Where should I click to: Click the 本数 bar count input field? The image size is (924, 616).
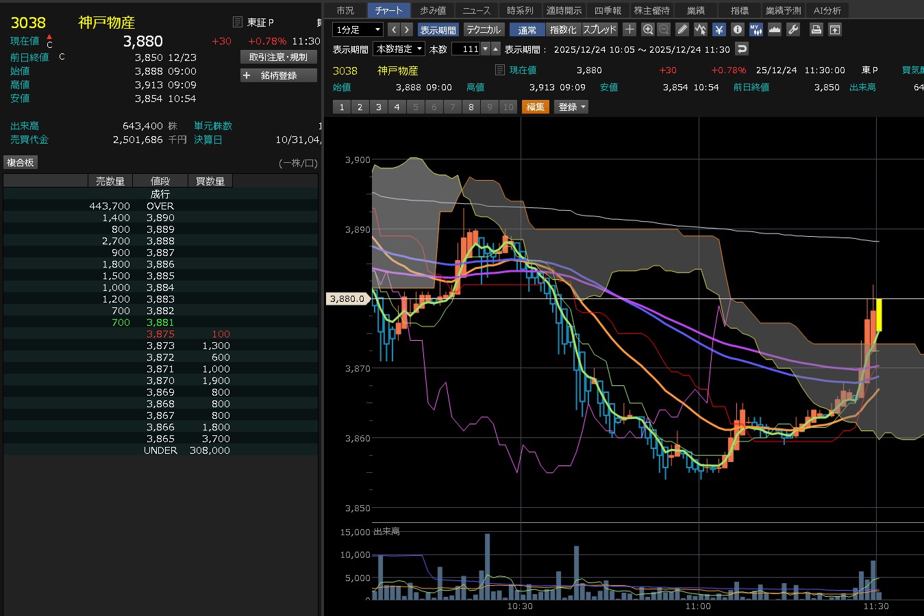466,49
